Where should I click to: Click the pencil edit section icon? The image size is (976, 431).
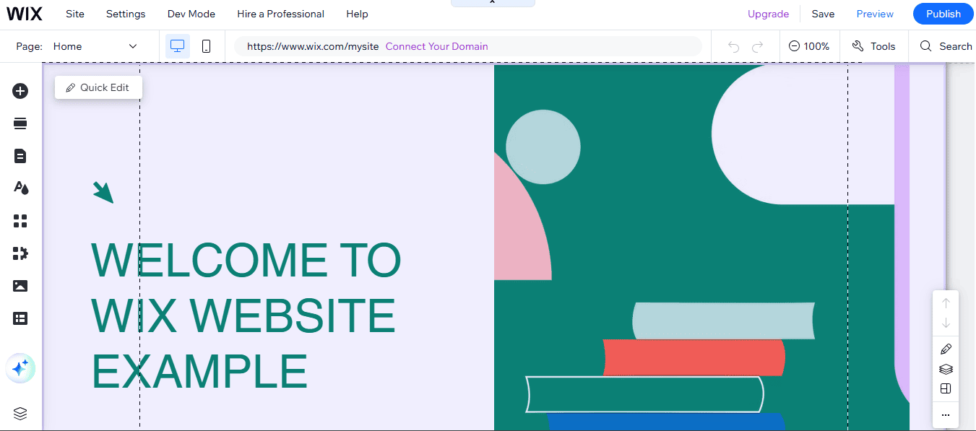(x=946, y=349)
